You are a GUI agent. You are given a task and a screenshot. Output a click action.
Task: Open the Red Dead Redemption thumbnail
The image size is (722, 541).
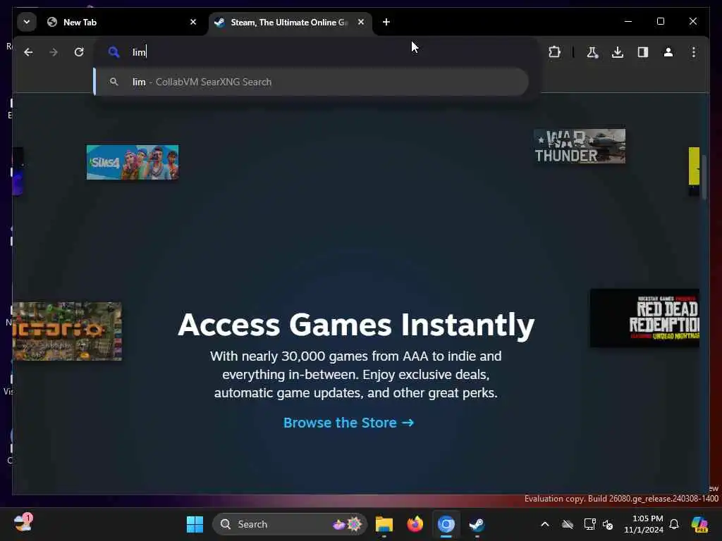click(x=644, y=318)
